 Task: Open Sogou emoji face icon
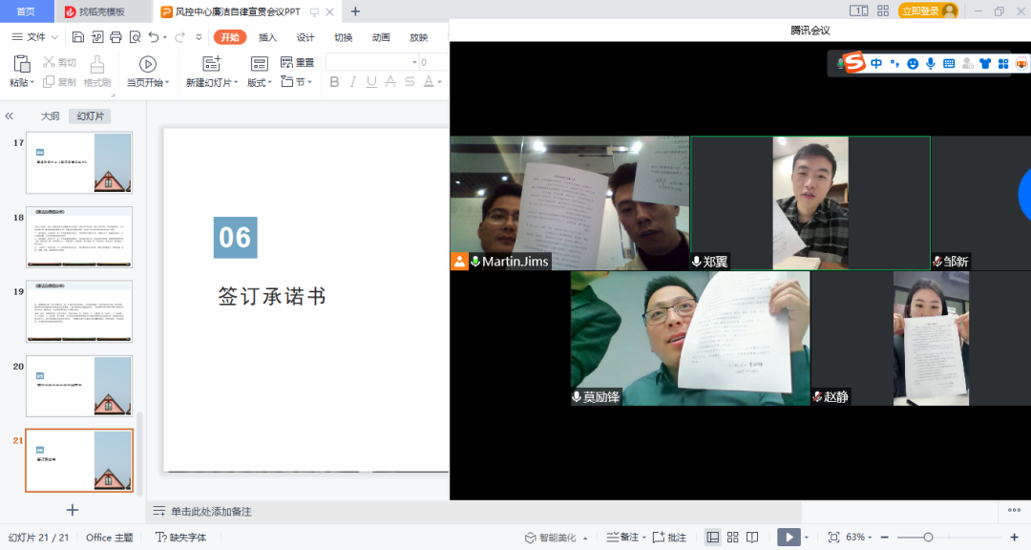[913, 64]
